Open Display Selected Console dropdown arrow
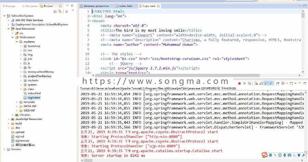Screen dimensions: 308x162 pyautogui.click(x=287, y=83)
